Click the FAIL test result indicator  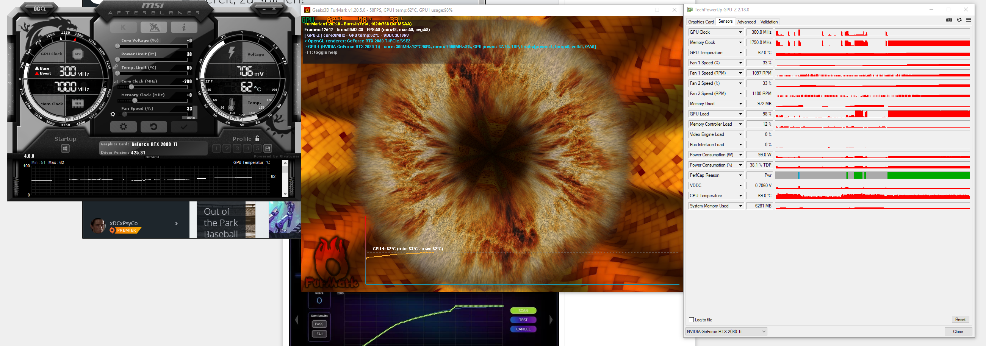coord(319,334)
